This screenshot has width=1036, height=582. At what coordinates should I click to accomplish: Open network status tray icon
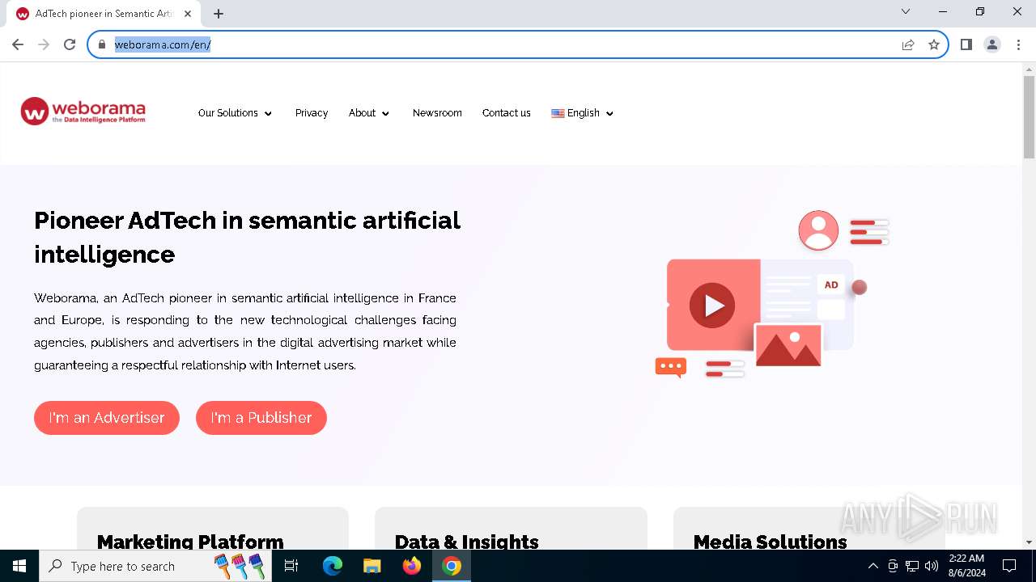(x=912, y=566)
